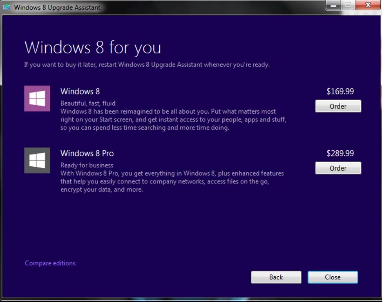
Task: Minimize the Upgrade Assistant window
Action: [333, 5]
